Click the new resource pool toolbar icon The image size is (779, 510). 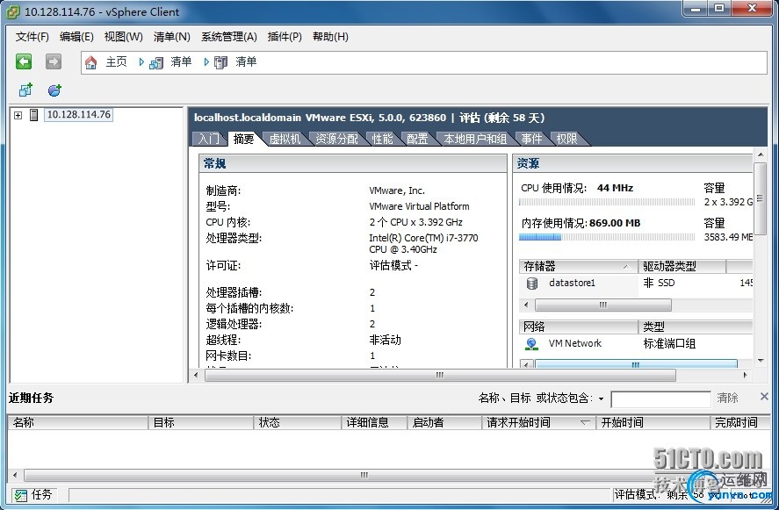point(54,90)
